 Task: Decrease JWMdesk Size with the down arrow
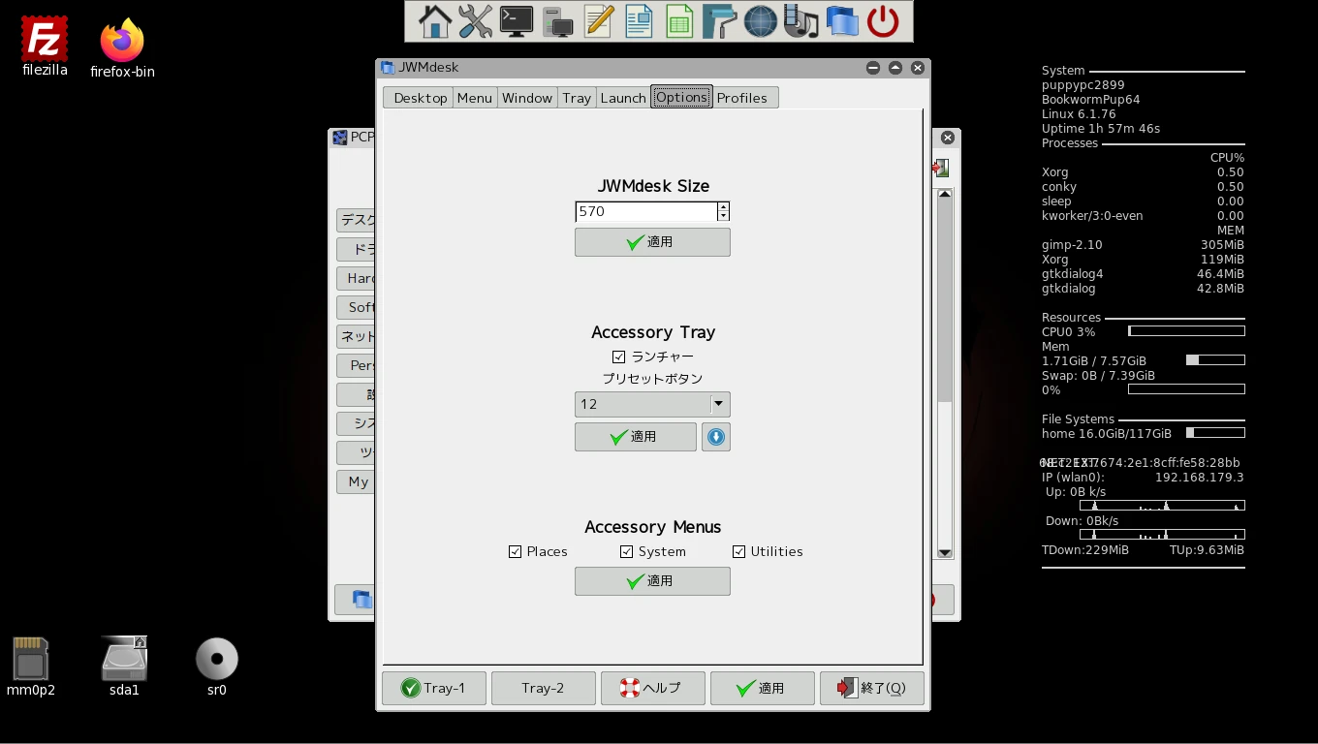[x=723, y=216]
